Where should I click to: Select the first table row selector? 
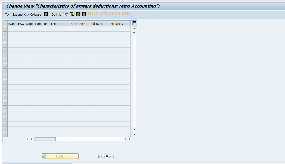click(5, 29)
